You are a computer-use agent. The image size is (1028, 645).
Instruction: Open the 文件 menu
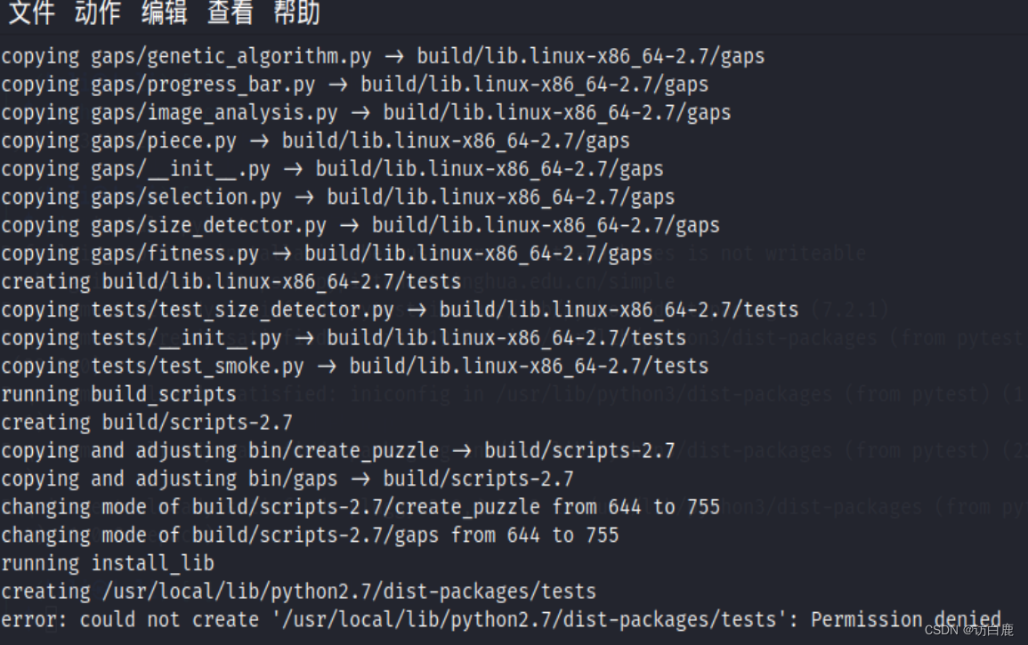[30, 14]
